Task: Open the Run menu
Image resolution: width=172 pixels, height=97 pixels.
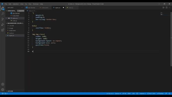Action: [x=30, y=4]
